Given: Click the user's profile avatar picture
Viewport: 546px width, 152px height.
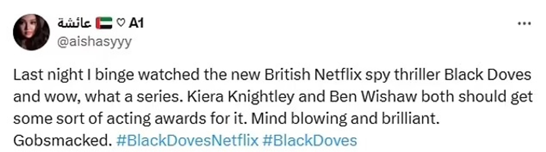Looking at the screenshot, I should tap(31, 32).
